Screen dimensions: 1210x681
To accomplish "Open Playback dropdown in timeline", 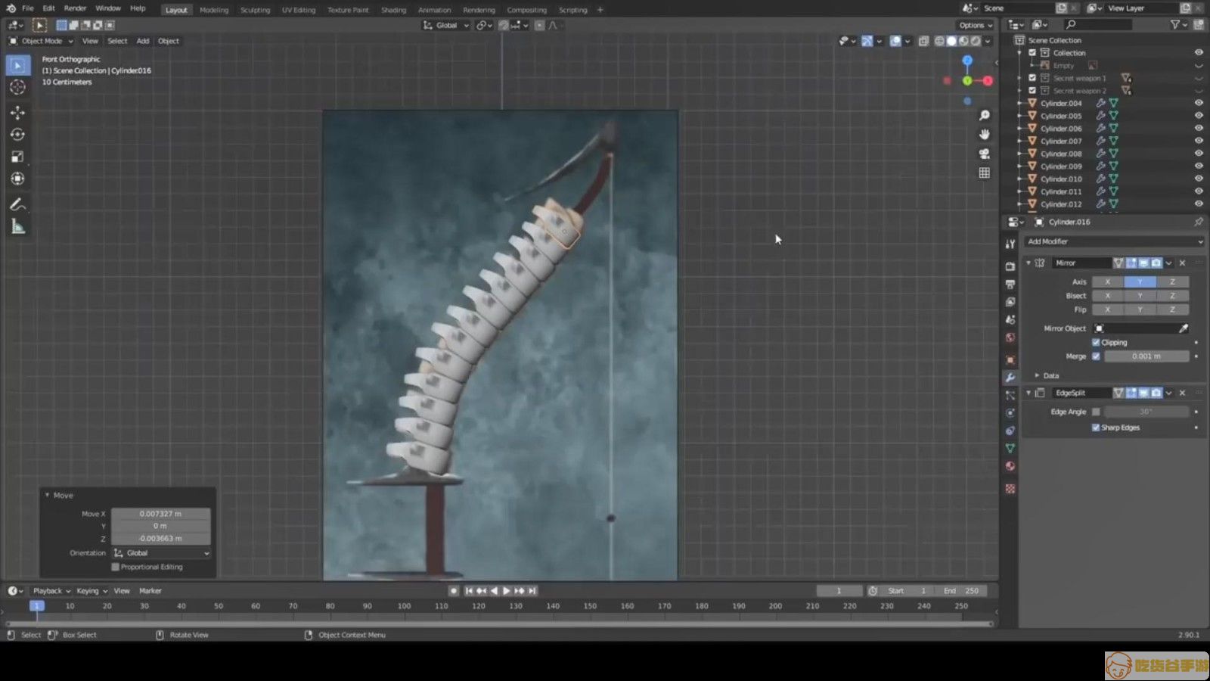I will [51, 591].
